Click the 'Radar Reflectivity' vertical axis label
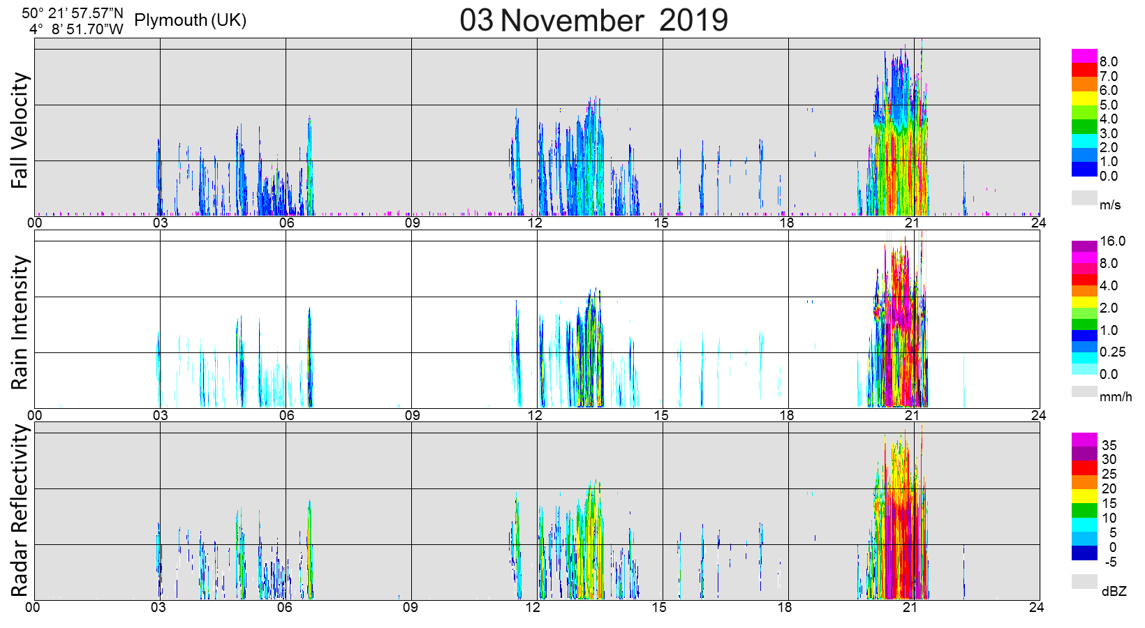Image resolution: width=1145 pixels, height=628 pixels. (20, 511)
